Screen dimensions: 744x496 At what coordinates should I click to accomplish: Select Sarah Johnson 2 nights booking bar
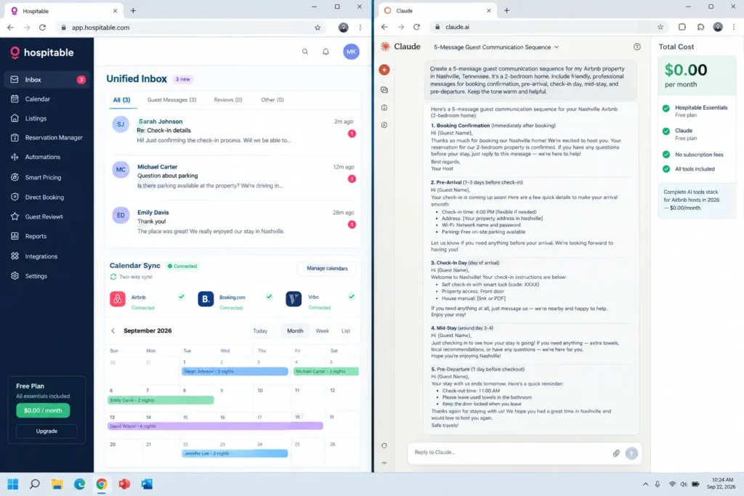[x=235, y=371]
